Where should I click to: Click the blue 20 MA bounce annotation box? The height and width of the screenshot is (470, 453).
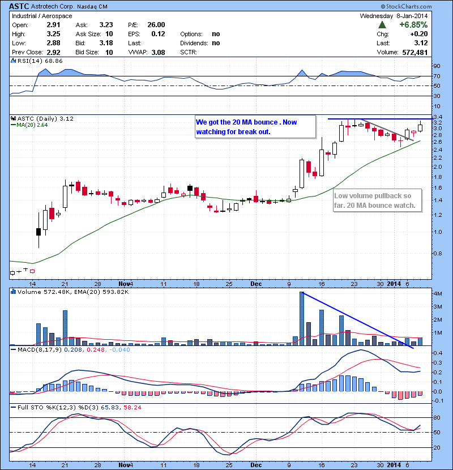coord(255,127)
